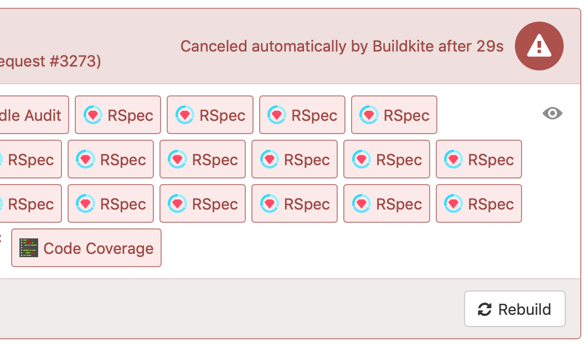
Task: Toggle the eye icon beside the job list
Action: pos(552,114)
